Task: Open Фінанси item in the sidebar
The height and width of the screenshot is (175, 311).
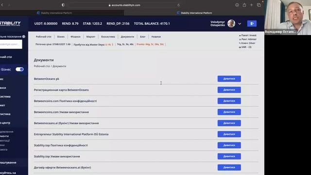Action: (3, 87)
